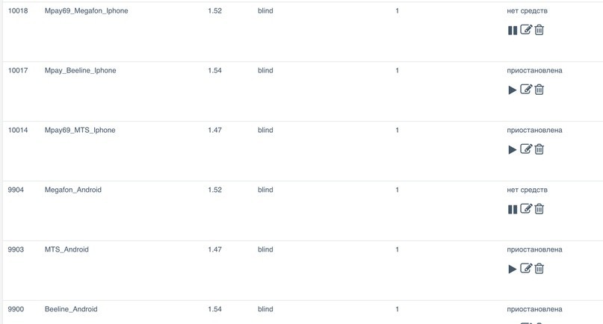603x324 pixels.
Task: Remove the MTS_Android campaign
Action: point(539,269)
